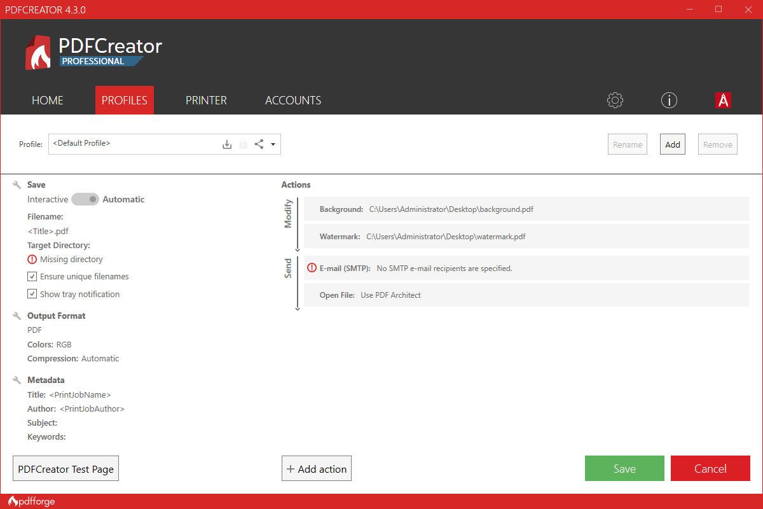Click Target Directory label
The image size is (763, 509).
58,245
